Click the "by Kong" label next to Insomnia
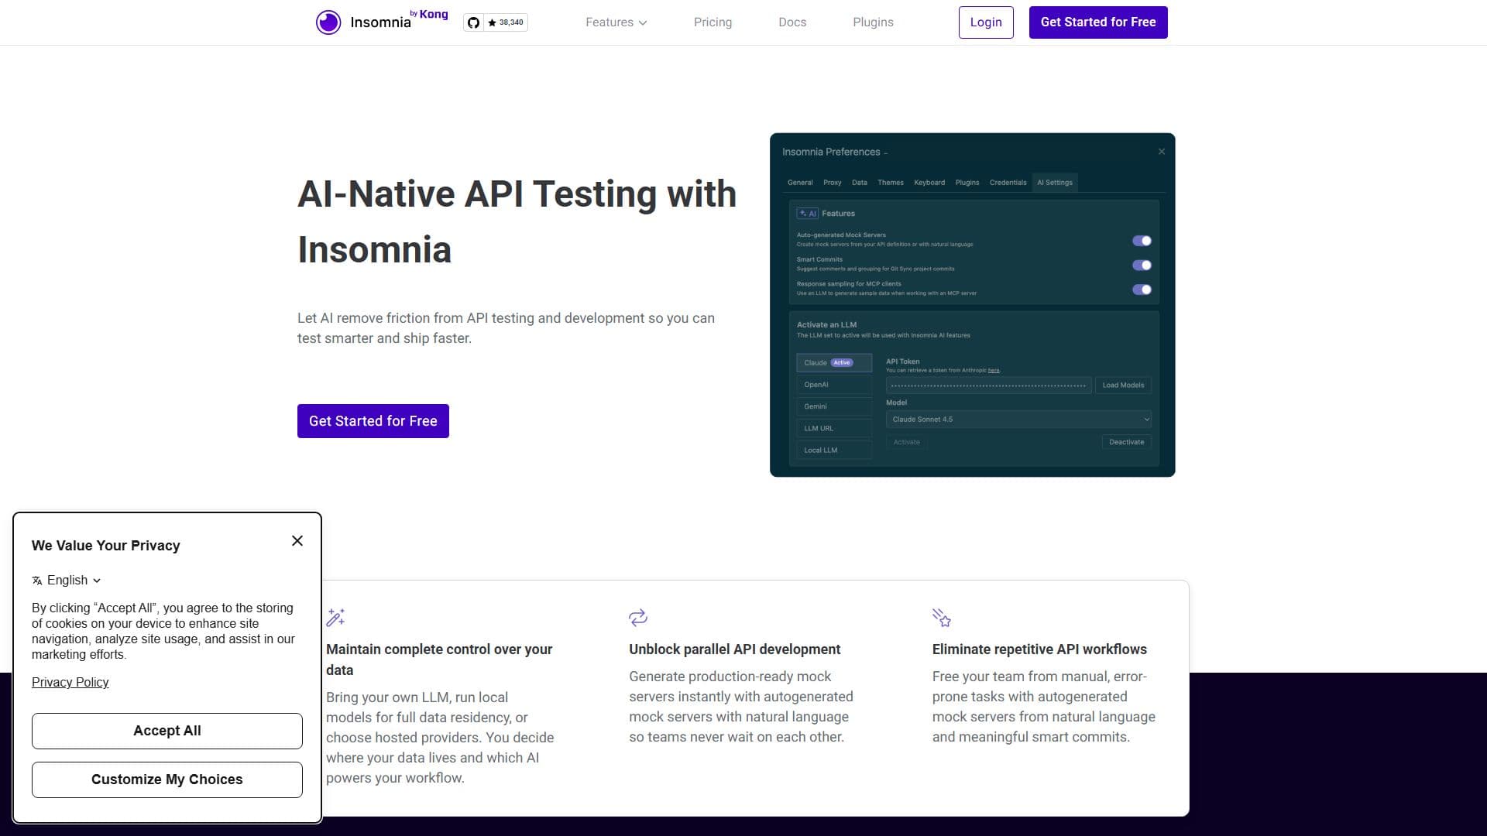The width and height of the screenshot is (1487, 836). click(429, 14)
